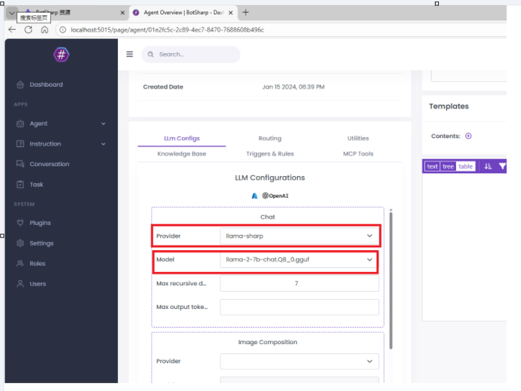The width and height of the screenshot is (521, 391).
Task: Reload the browser page
Action: (28, 30)
